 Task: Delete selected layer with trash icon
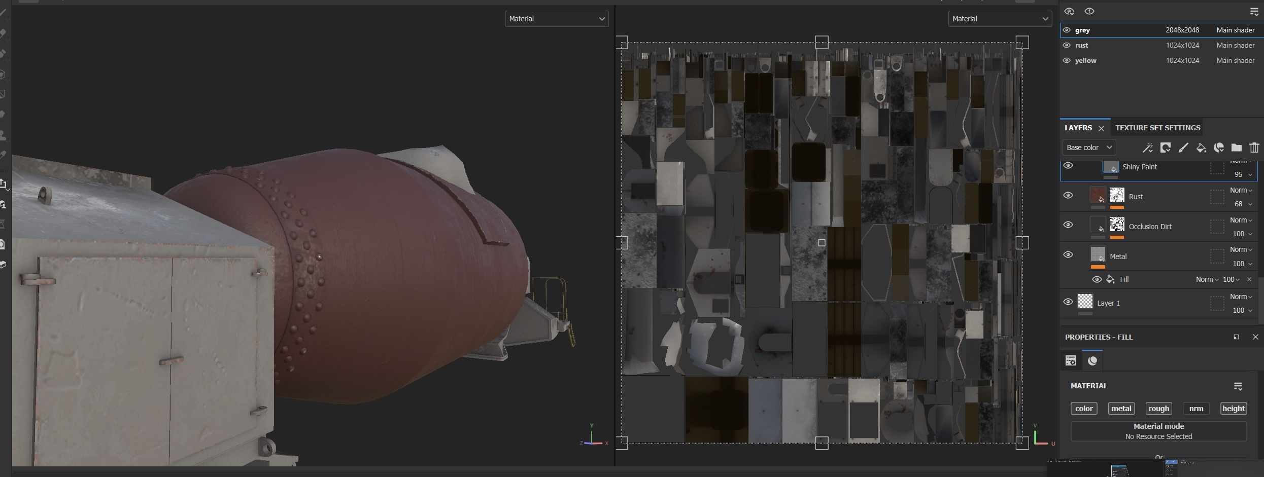(x=1254, y=148)
